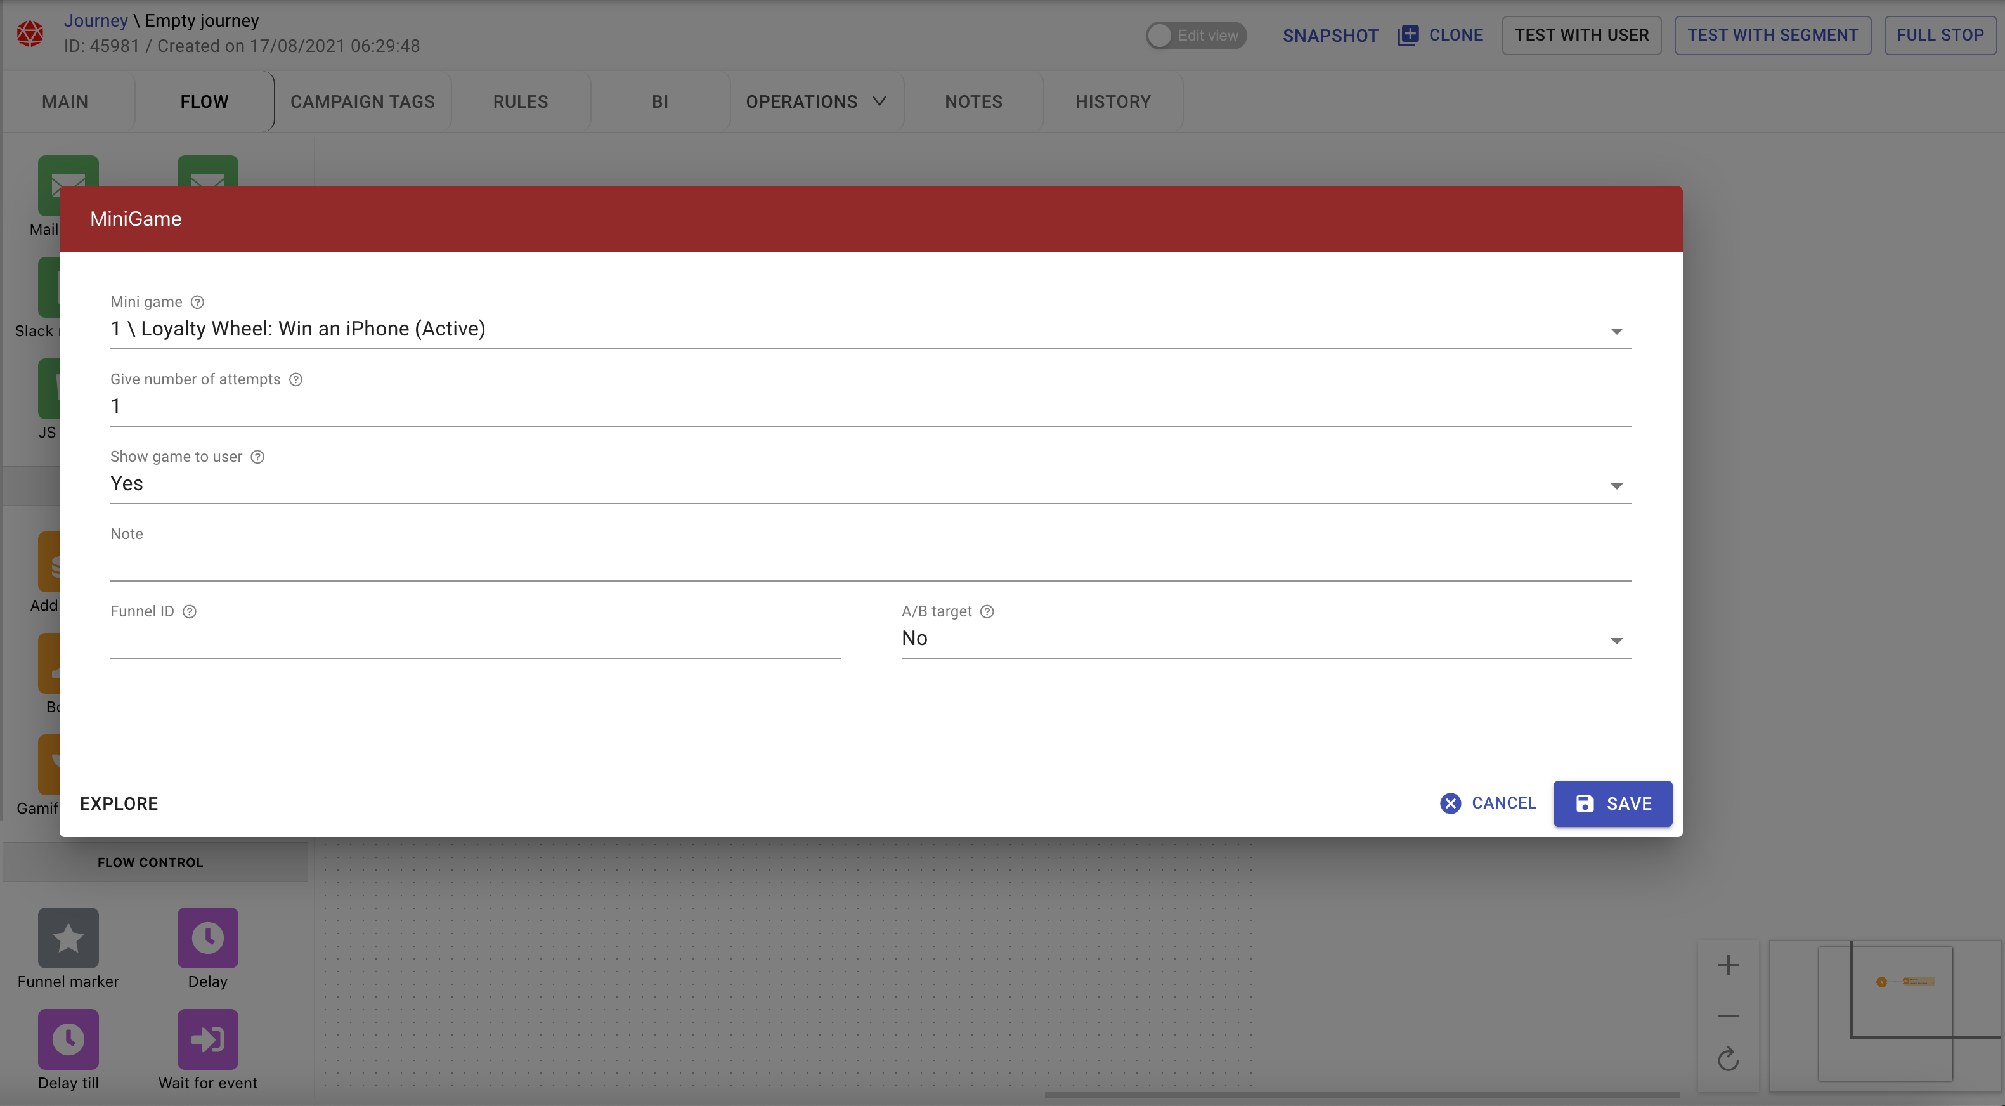
Task: Select the Wait for event icon
Action: 207,1039
